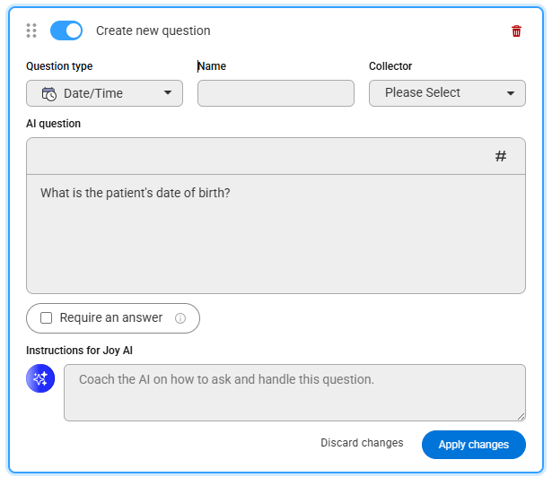This screenshot has width=552, height=477.
Task: Click info icon beside Require an answer
Action: (x=180, y=318)
